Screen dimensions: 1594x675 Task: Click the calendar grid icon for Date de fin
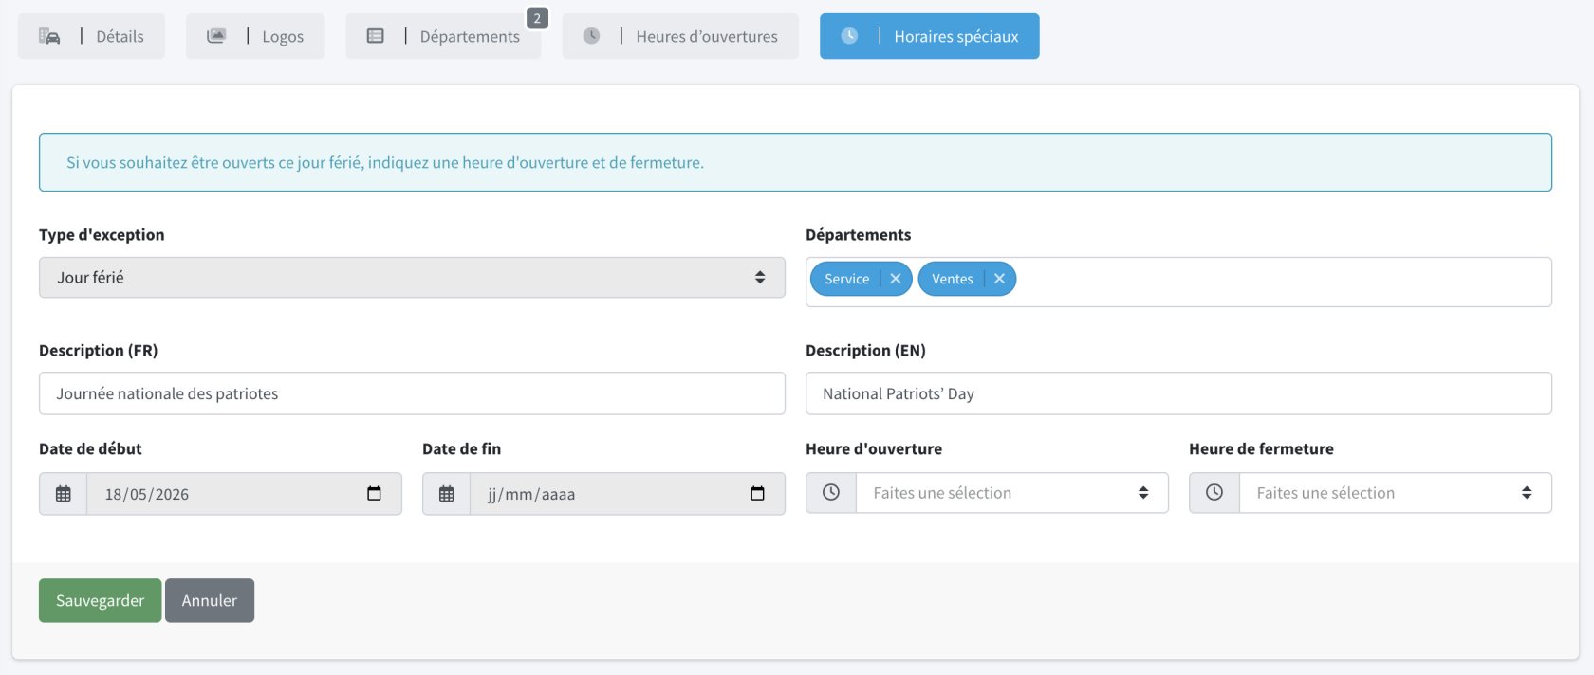point(447,494)
